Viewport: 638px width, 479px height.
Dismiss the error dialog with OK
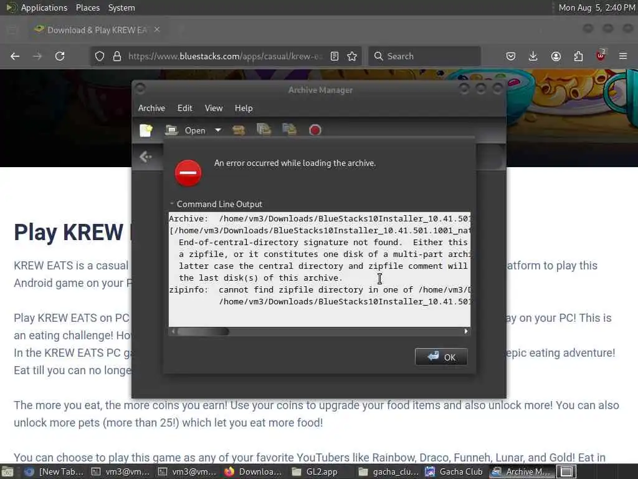tap(441, 357)
